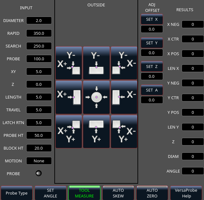Image resolution: width=204 pixels, height=200 pixels.
Task: Probe outside corner X+ Y+ icon
Action: pyautogui.click(x=69, y=131)
